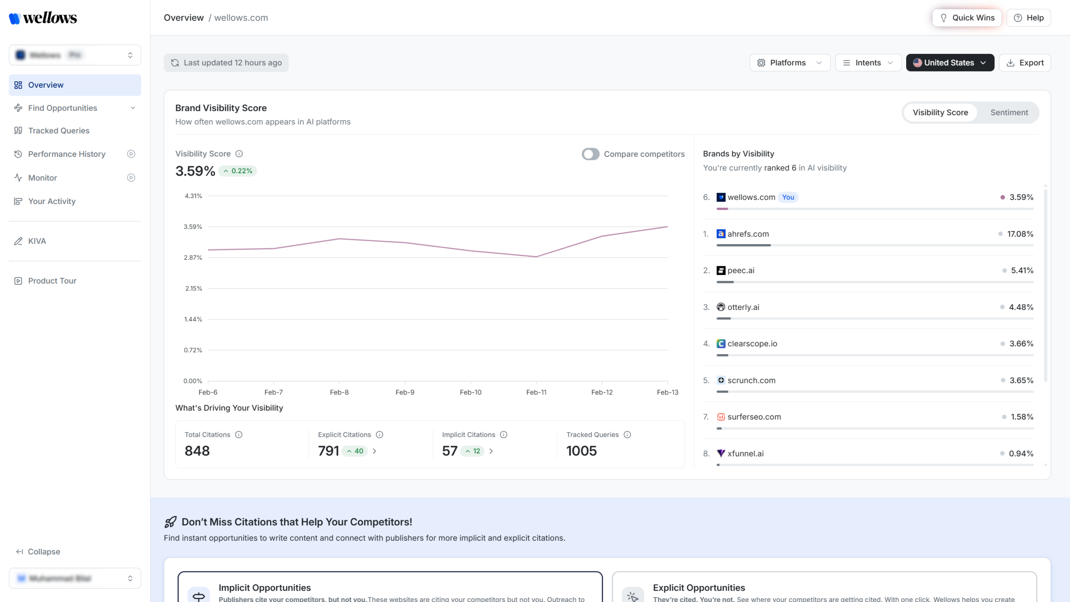Open Your Activity from the sidebar
Screen dimensions: 1070x602
pos(51,201)
